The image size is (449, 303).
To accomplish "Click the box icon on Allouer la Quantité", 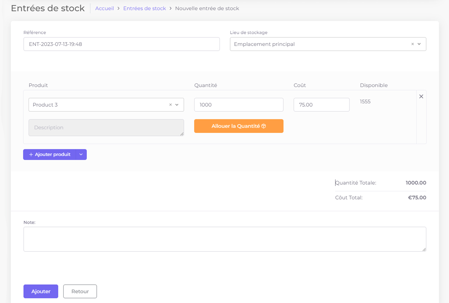I will coord(264,126).
